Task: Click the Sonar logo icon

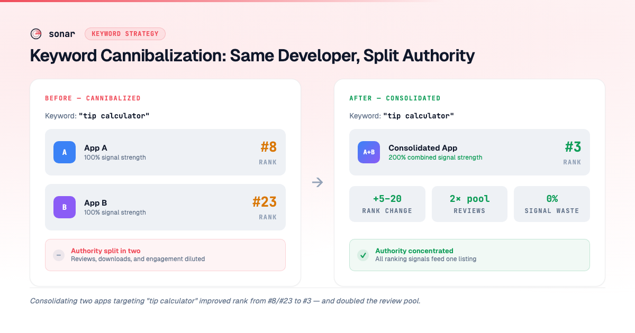Action: (x=36, y=34)
